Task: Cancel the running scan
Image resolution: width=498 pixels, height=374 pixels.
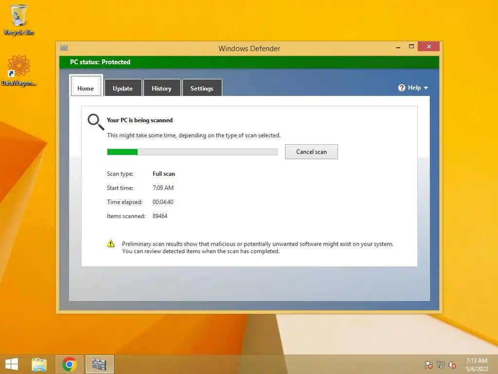Action: coord(311,152)
